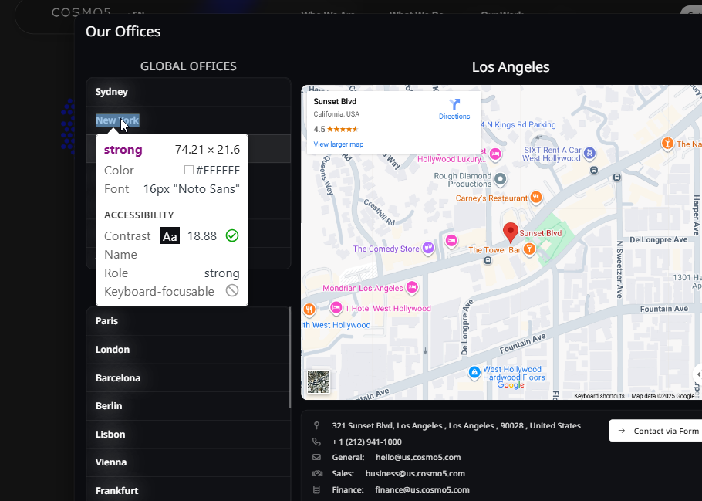Click the location pin icon beside the address

point(316,425)
